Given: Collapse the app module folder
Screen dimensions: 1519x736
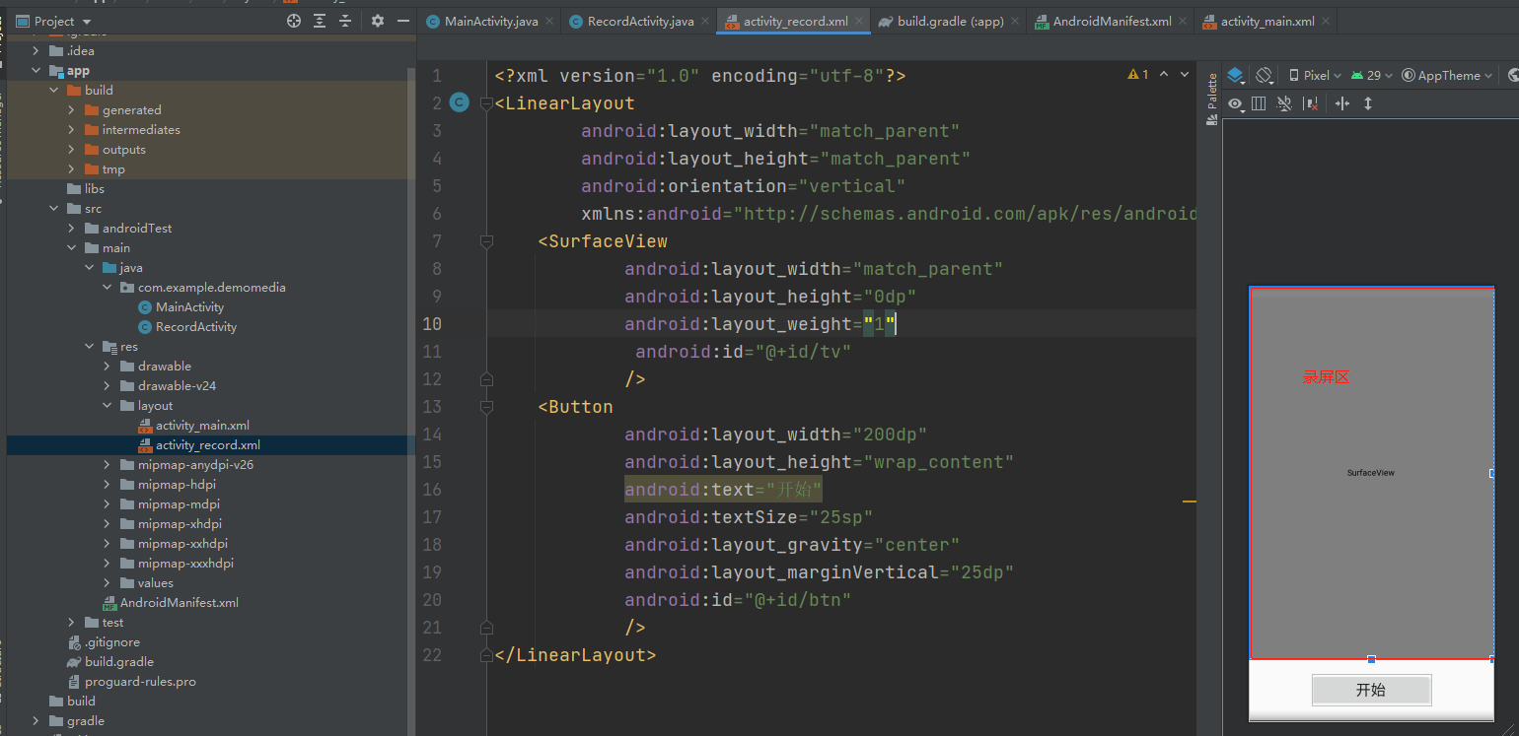Looking at the screenshot, I should coord(37,71).
